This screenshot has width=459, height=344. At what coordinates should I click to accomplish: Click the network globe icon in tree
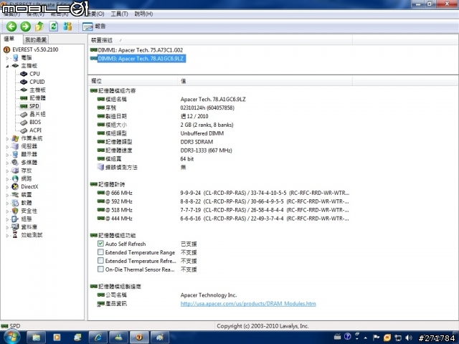(15, 178)
